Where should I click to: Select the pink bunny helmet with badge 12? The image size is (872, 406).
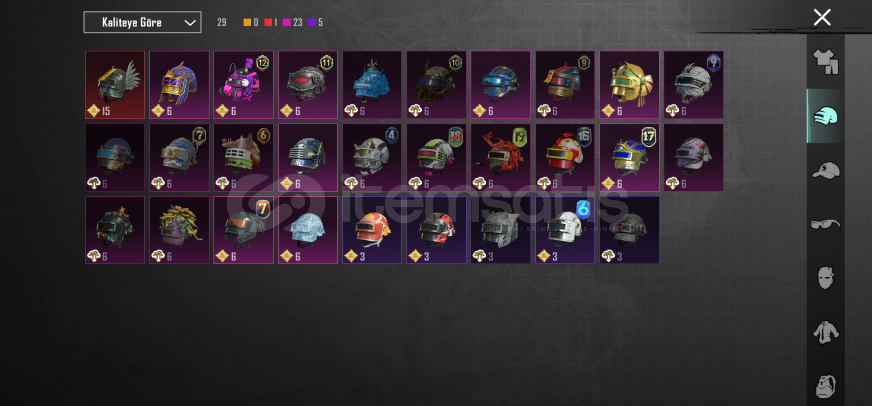point(244,85)
